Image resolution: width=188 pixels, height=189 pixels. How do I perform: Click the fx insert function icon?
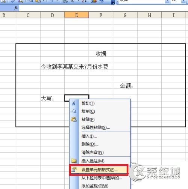pos(16,8)
